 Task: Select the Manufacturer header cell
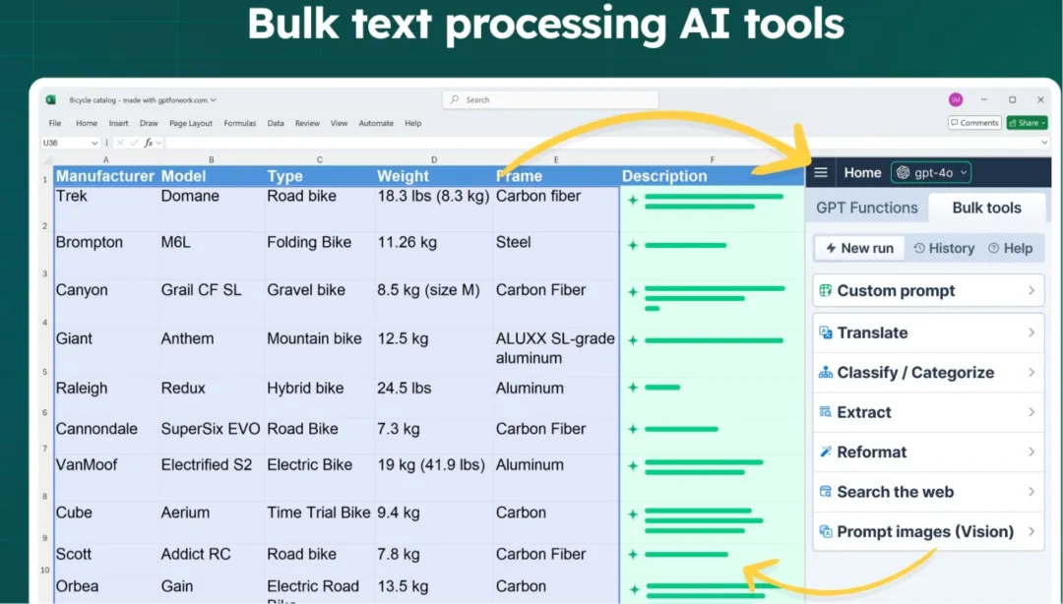click(x=105, y=176)
